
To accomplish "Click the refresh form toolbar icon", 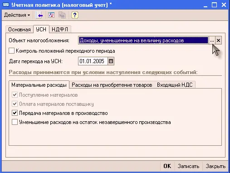I will pos(51,15).
